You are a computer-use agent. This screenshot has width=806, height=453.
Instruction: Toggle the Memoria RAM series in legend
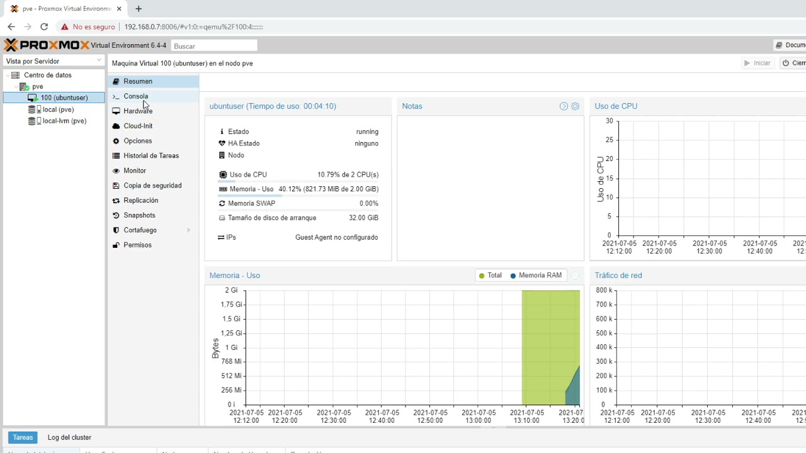(536, 276)
